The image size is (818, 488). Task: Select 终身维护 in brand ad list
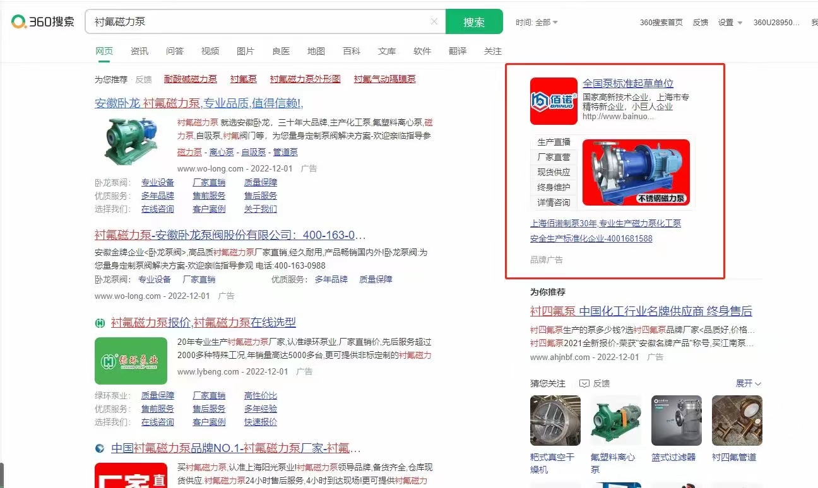coord(554,187)
